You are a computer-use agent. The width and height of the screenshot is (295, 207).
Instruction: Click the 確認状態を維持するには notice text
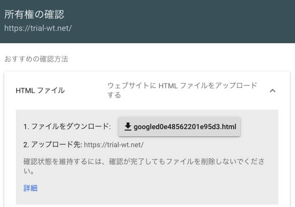[144, 166]
